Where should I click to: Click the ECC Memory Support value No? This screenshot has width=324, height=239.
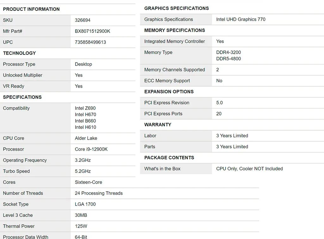pyautogui.click(x=219, y=81)
